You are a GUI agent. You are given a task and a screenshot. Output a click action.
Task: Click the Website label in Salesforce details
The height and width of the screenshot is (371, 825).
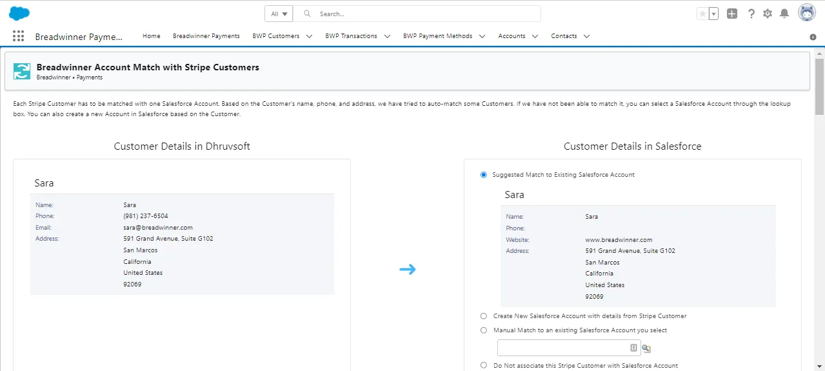click(517, 240)
